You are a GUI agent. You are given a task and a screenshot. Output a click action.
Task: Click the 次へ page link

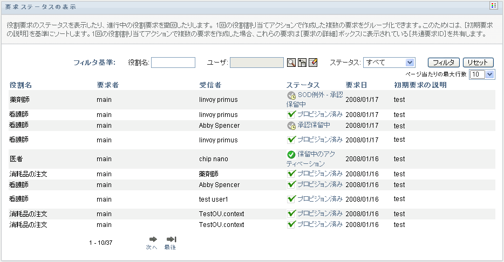point(152,247)
